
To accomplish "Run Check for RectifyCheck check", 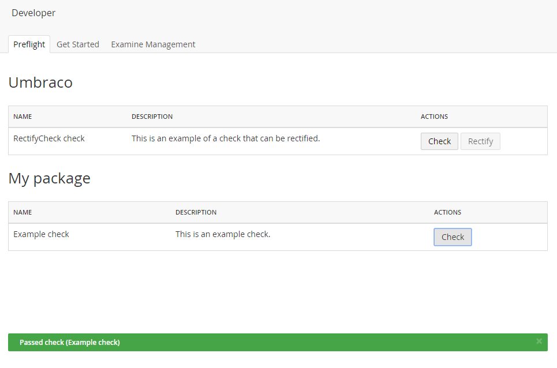I will [439, 141].
